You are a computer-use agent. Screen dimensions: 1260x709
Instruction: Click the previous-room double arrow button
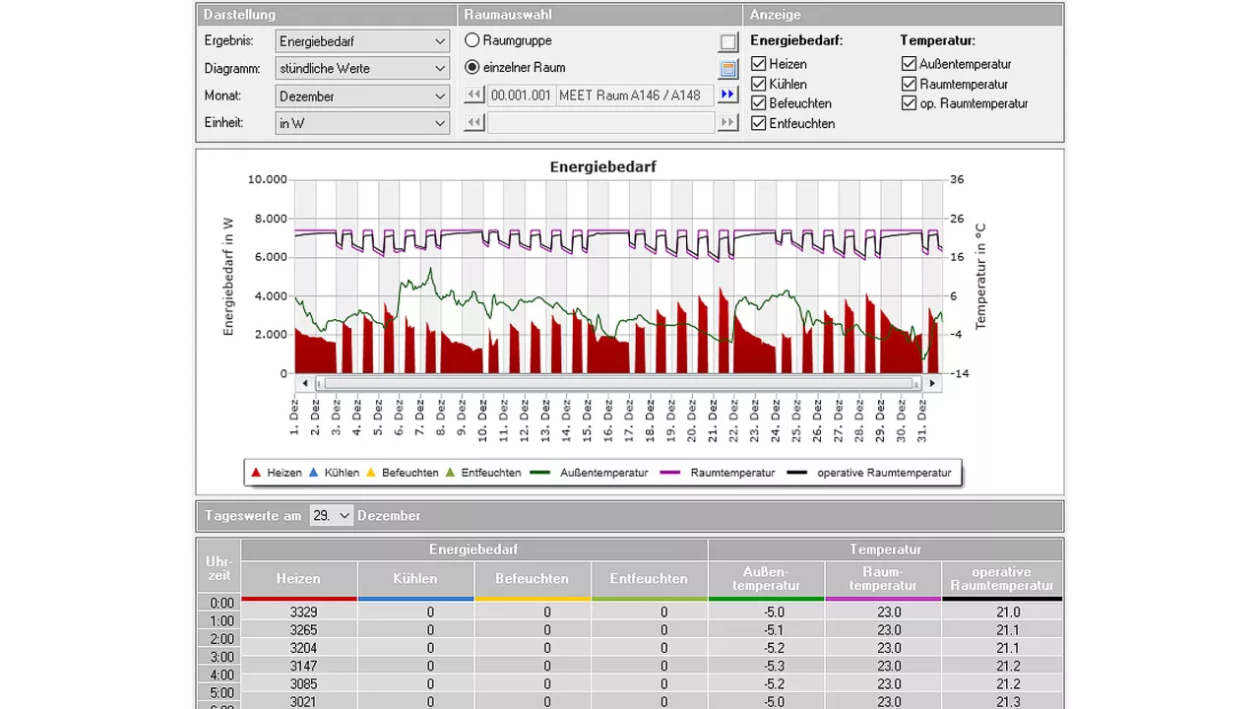click(x=474, y=96)
